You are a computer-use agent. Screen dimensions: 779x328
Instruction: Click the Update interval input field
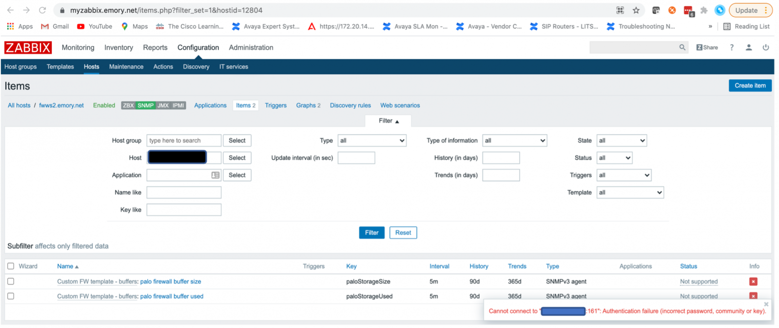tap(356, 158)
